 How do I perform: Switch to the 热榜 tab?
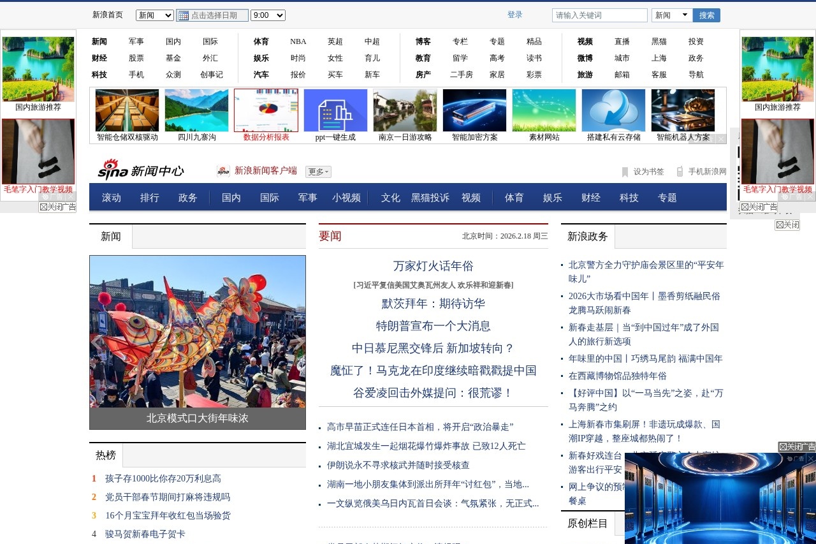(106, 455)
